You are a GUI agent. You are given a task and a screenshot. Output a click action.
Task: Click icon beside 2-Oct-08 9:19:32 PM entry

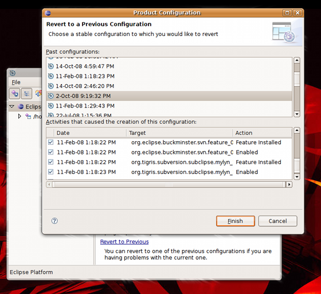pyautogui.click(x=50, y=96)
